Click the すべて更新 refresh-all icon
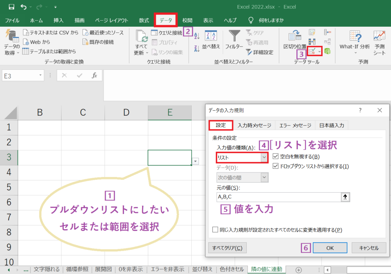 [x=141, y=36]
